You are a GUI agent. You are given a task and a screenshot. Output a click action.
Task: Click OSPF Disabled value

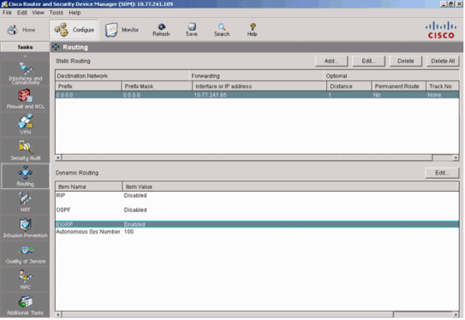pyautogui.click(x=135, y=210)
